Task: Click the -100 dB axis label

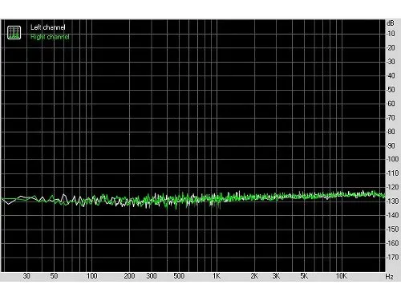Action: click(392, 159)
